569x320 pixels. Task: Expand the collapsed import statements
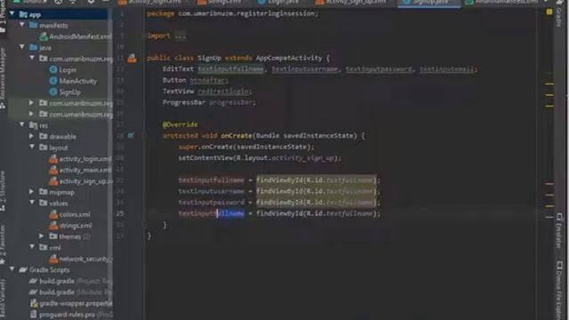(x=180, y=36)
